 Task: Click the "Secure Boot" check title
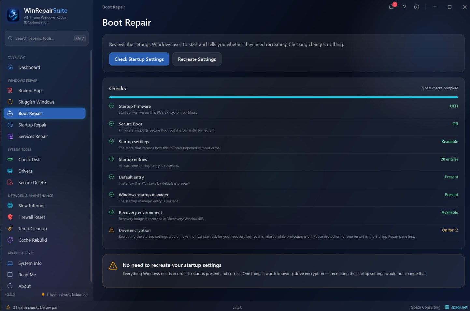[130, 124]
